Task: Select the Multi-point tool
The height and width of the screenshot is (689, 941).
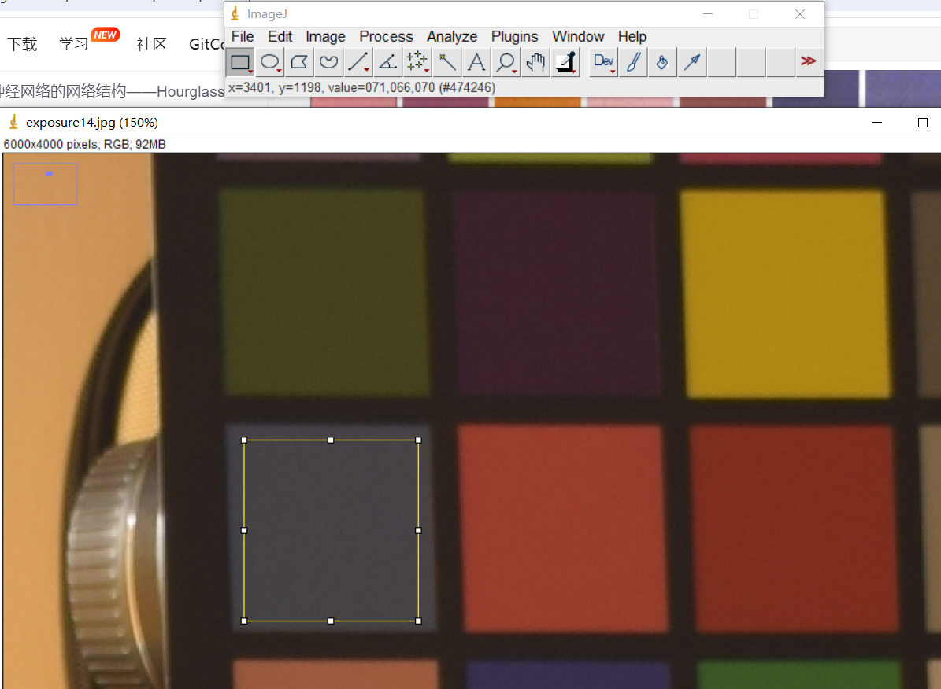Action: point(417,62)
